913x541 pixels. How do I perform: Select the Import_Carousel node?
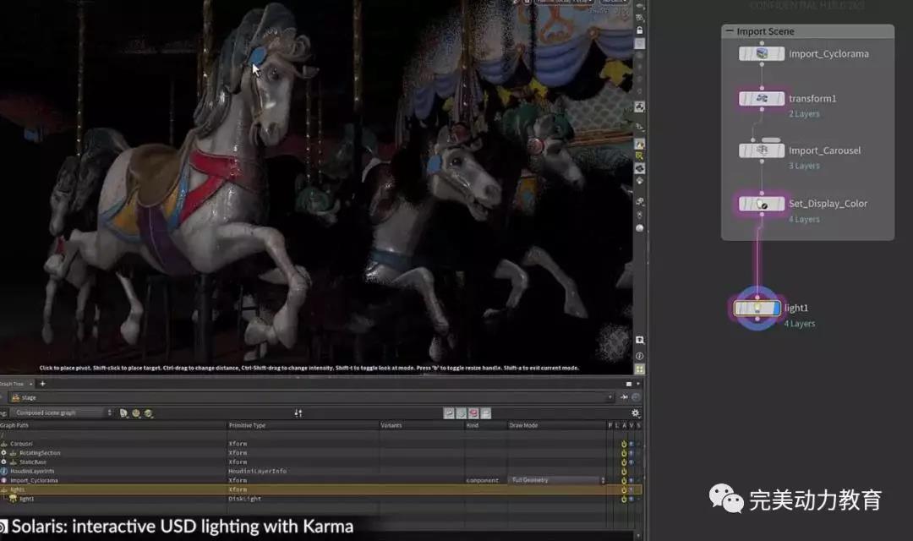tap(762, 150)
